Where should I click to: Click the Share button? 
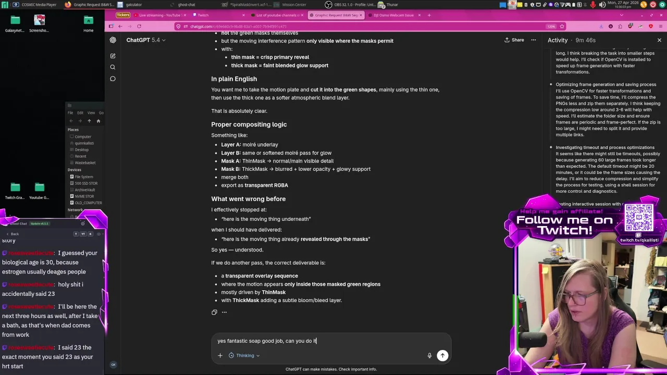point(514,40)
